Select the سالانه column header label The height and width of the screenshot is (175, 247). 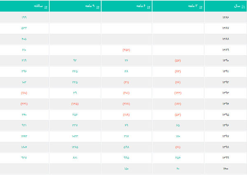(x=38, y=7)
